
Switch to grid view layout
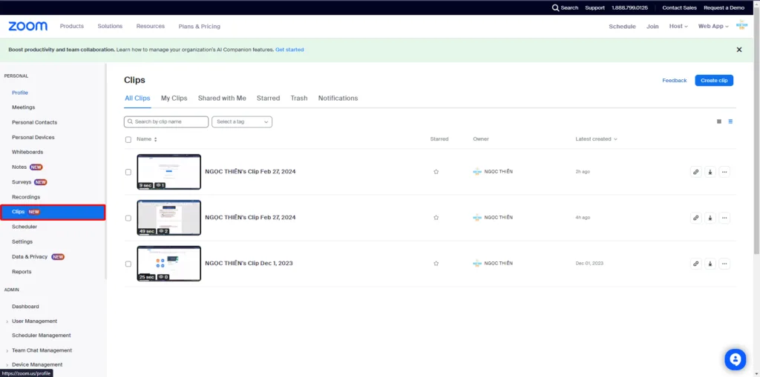[718, 121]
